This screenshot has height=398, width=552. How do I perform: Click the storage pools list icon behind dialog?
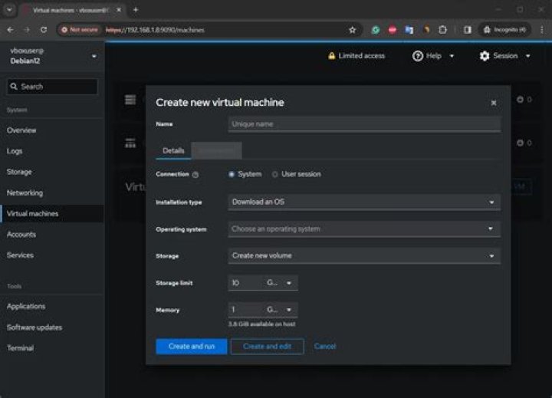pyautogui.click(x=130, y=100)
